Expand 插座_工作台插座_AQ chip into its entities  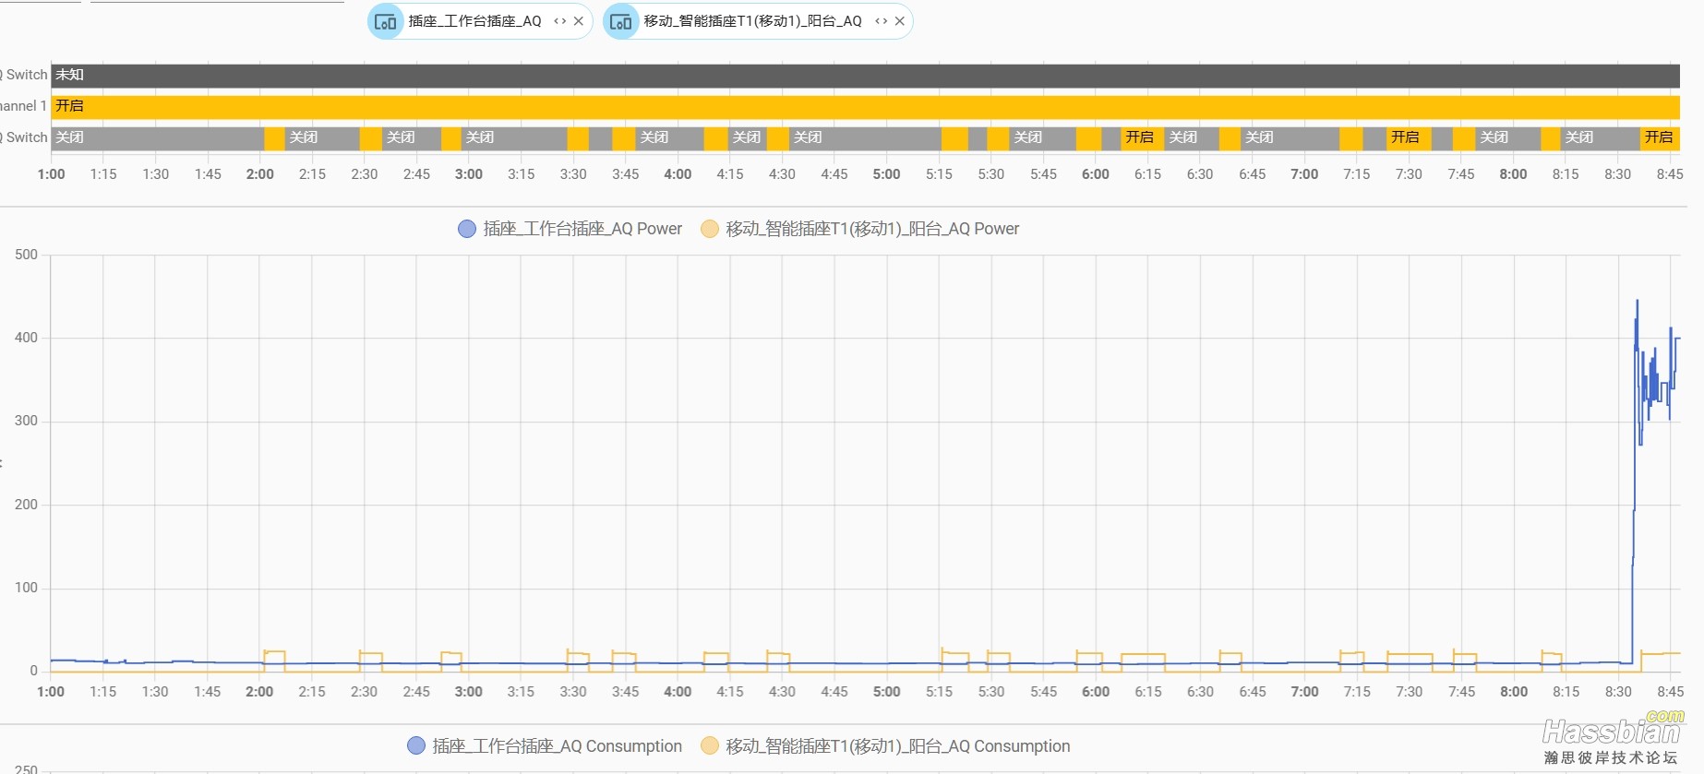tap(559, 21)
